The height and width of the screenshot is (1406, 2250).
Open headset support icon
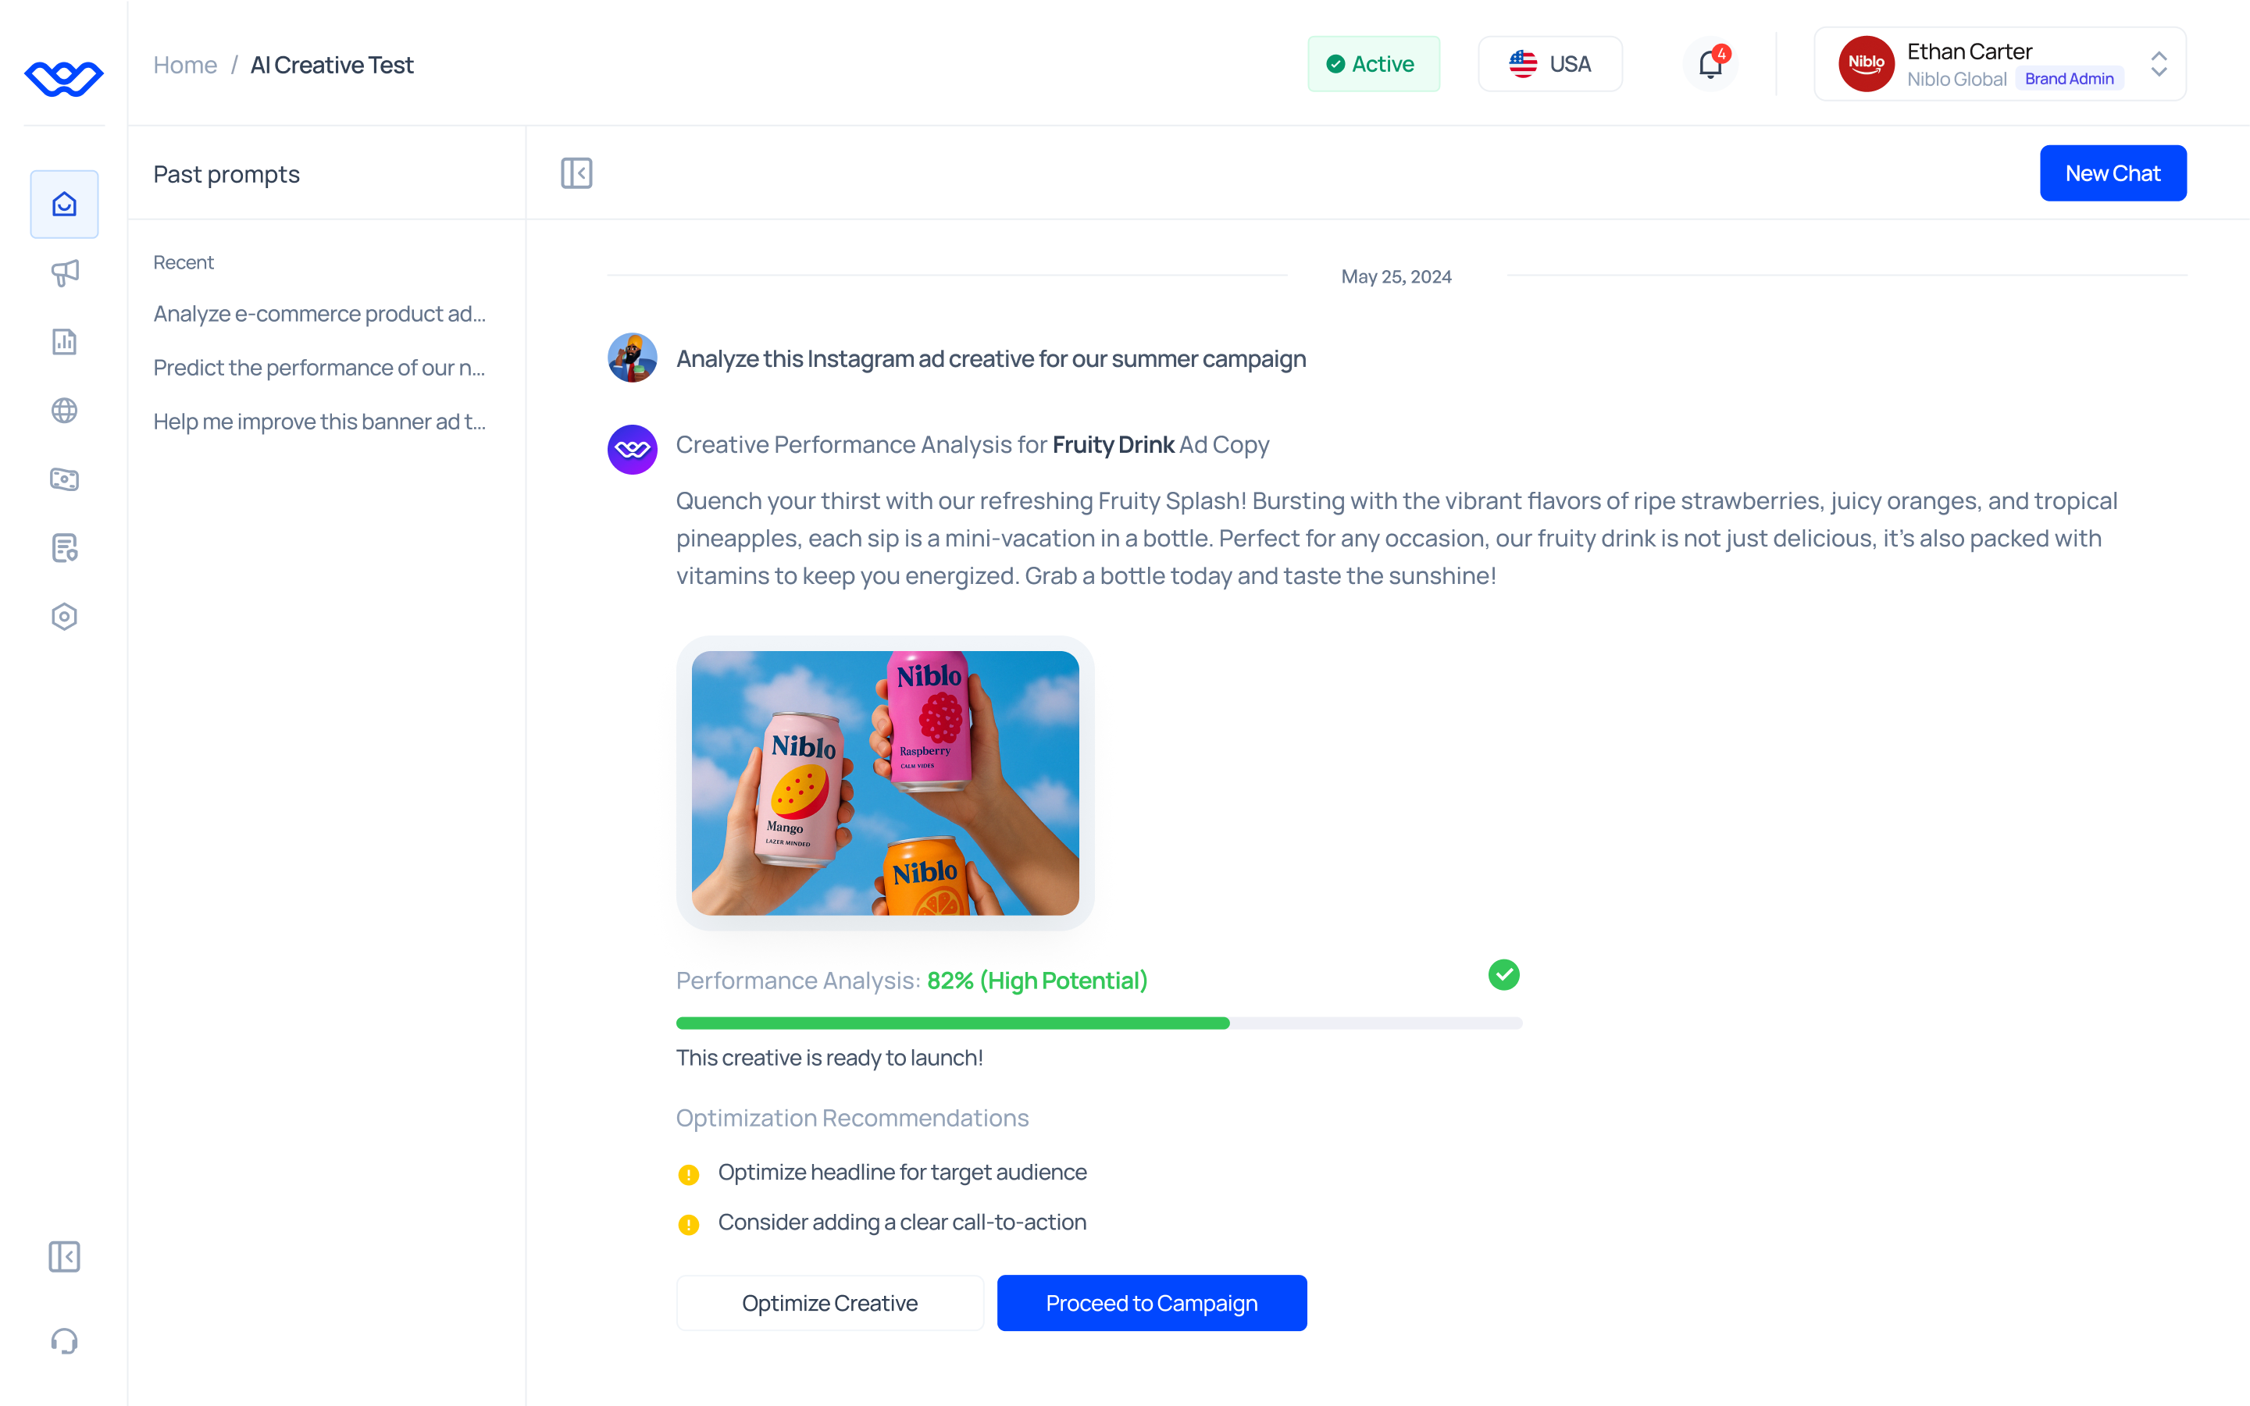click(x=64, y=1341)
